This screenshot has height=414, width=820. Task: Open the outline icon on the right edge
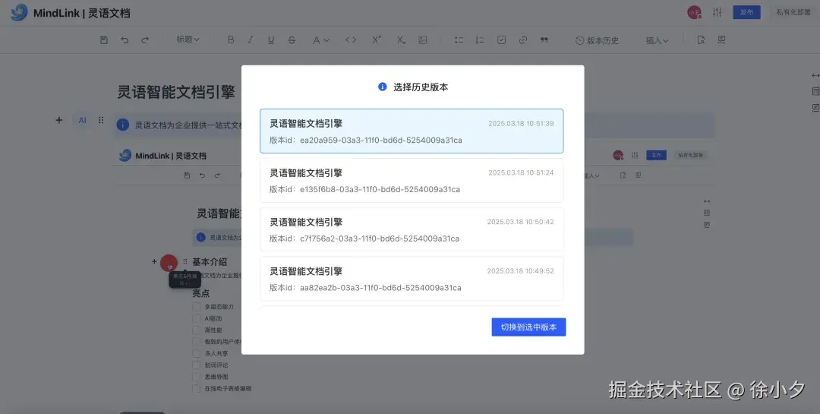click(x=815, y=92)
